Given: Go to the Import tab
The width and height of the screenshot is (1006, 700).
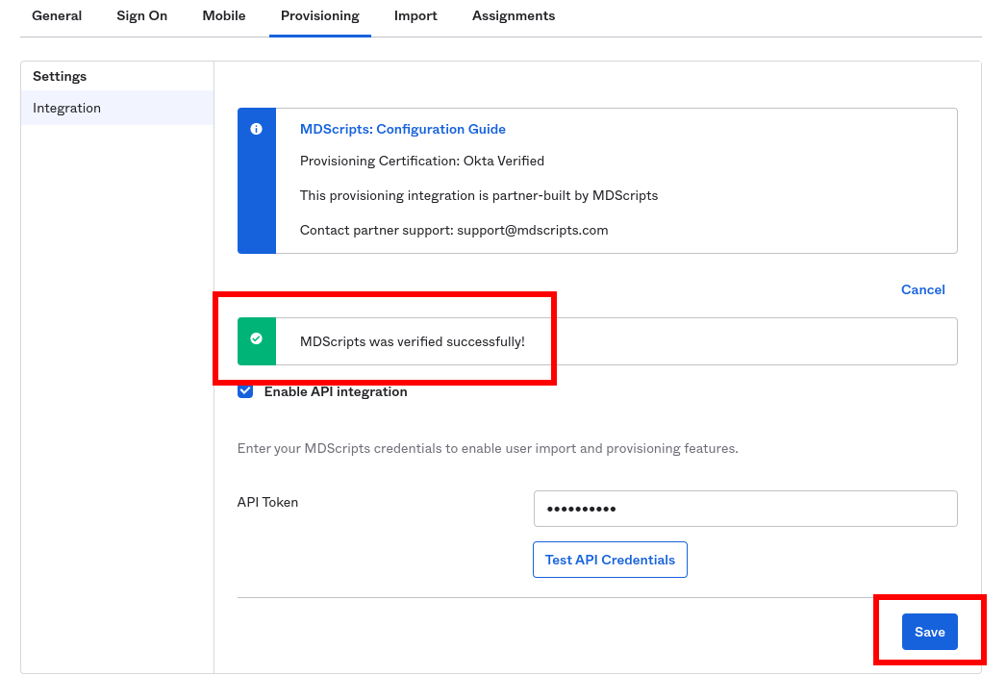Looking at the screenshot, I should tap(415, 16).
